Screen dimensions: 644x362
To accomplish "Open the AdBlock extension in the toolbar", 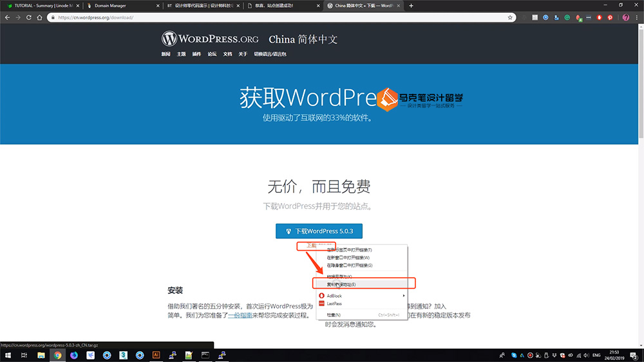I will [x=599, y=17].
